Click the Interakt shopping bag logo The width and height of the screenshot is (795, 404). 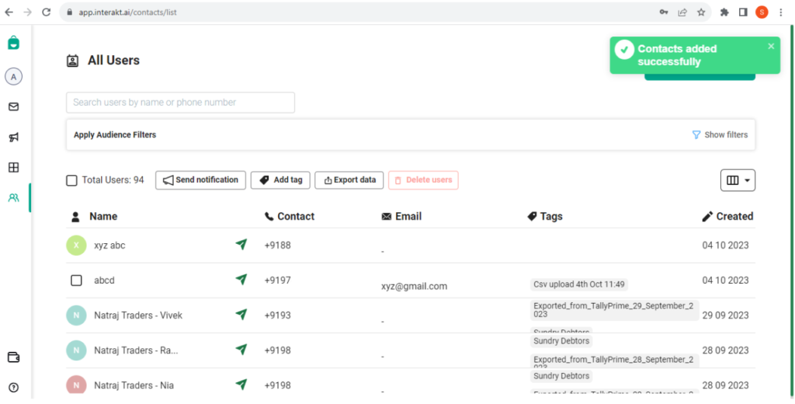pos(13,44)
